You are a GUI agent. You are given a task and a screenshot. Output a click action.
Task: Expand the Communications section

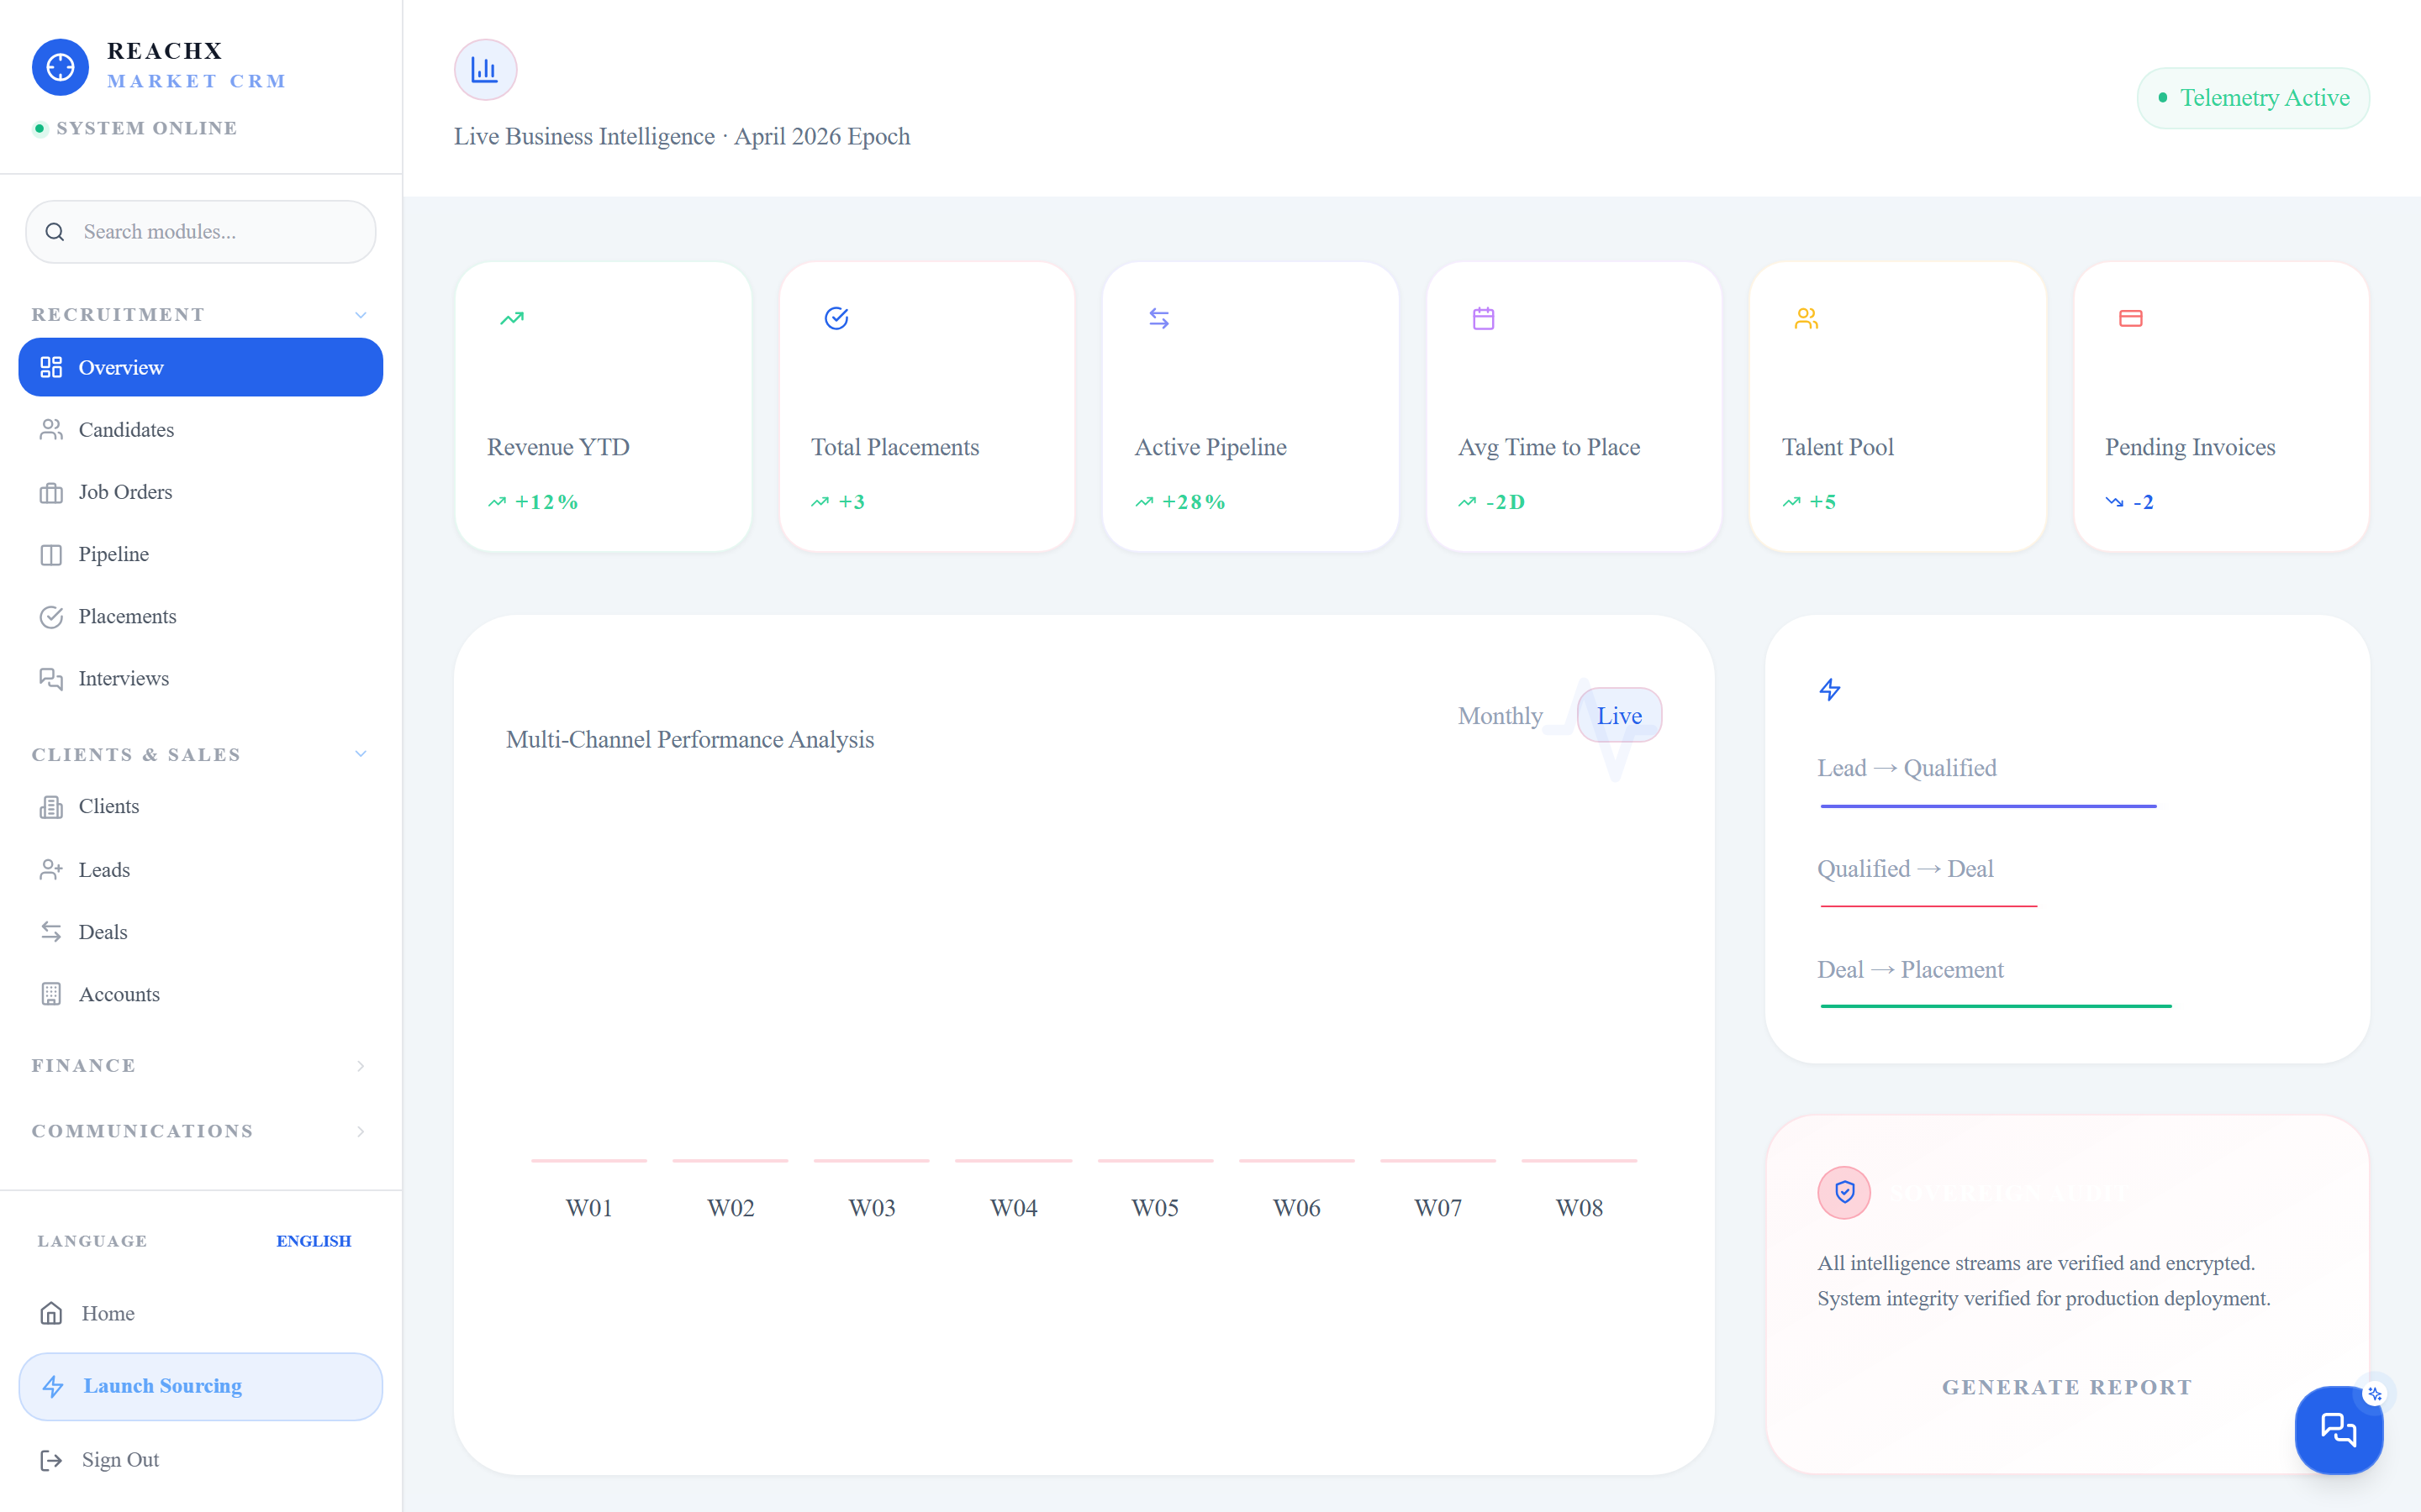click(200, 1131)
